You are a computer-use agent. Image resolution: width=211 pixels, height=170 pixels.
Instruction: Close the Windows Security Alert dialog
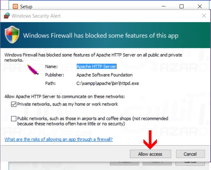[204, 16]
